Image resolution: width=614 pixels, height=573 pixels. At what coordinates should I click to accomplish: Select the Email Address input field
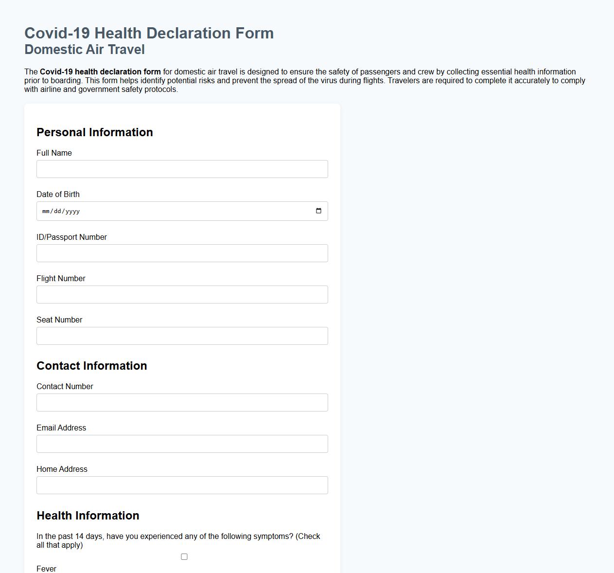[182, 444]
